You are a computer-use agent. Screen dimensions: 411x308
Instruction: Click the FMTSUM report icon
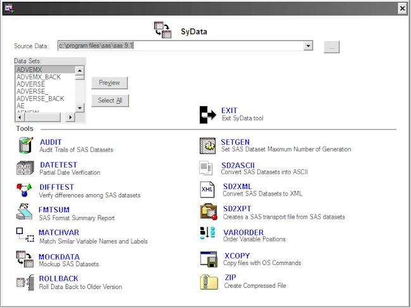[24, 211]
